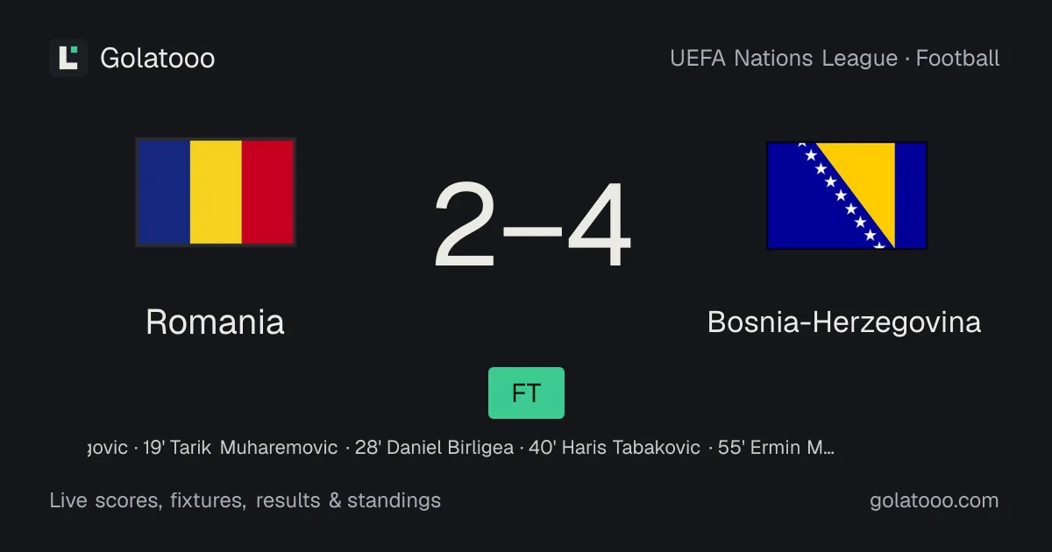
Task: Open the golatooo.com website link
Action: pos(935,501)
